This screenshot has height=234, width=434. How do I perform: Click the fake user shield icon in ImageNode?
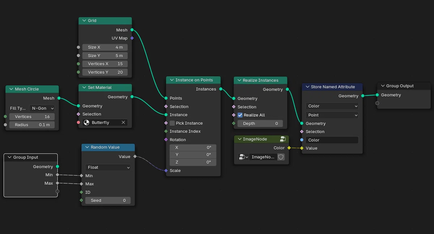pyautogui.click(x=281, y=157)
